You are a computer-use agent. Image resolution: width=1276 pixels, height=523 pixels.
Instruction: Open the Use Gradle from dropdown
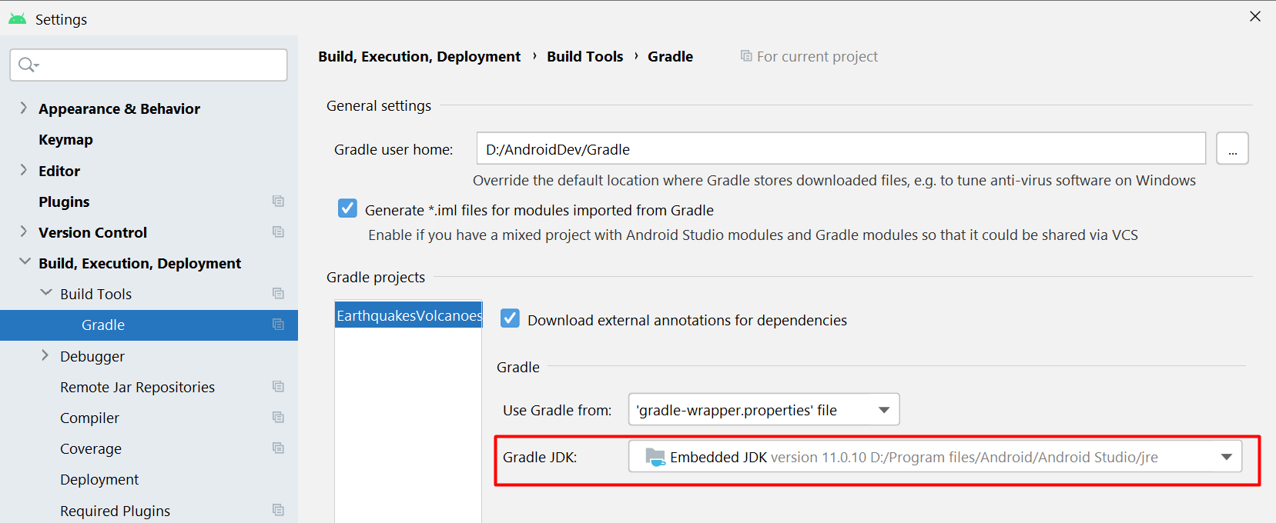click(764, 409)
